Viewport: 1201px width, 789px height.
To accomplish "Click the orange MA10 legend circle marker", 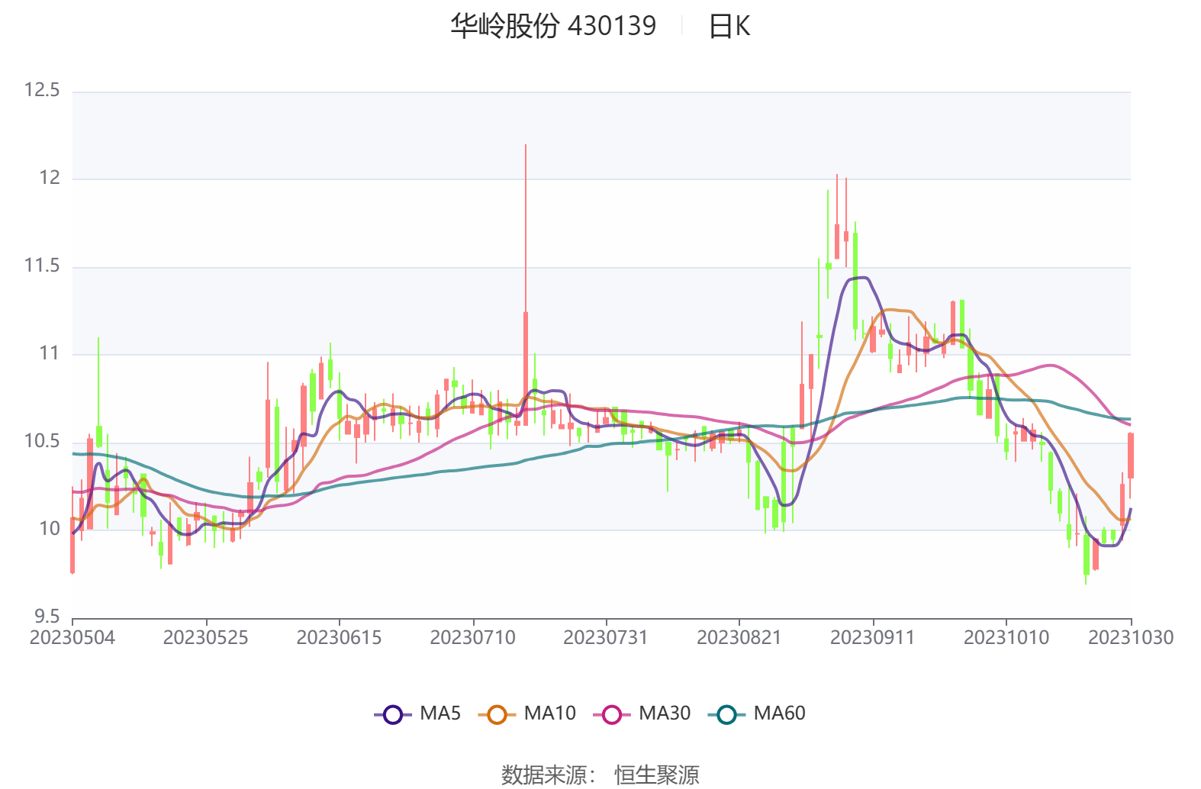I will coord(497,715).
